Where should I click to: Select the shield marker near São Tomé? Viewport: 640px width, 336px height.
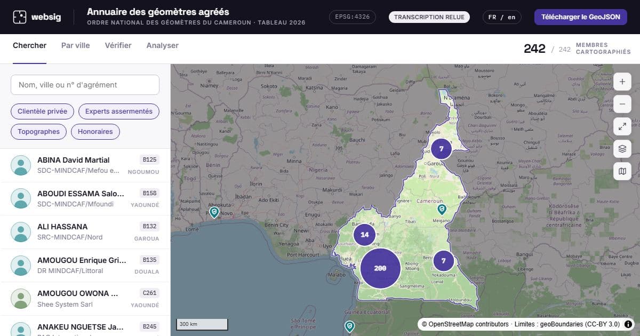click(x=349, y=326)
